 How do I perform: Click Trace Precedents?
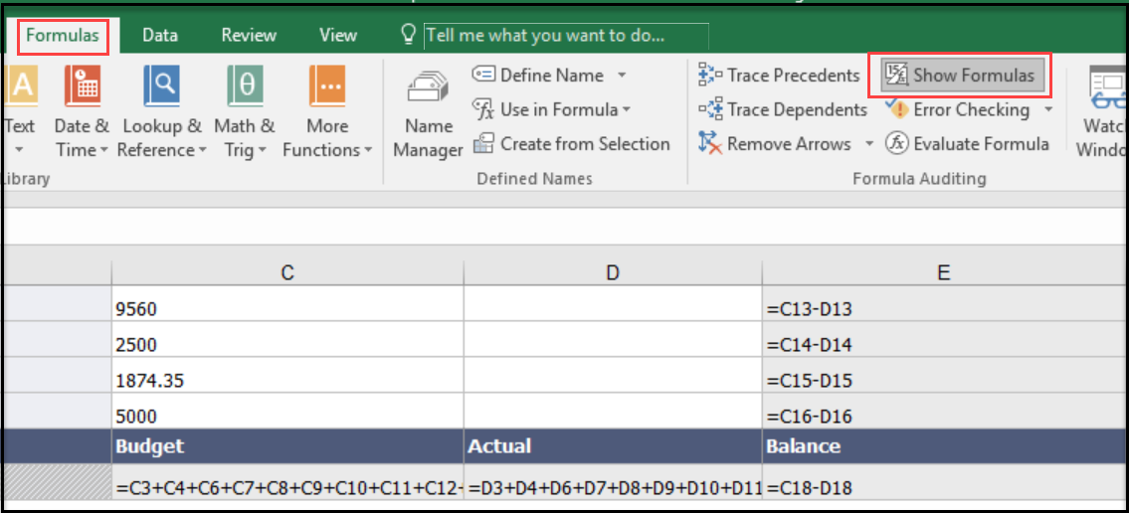point(779,75)
